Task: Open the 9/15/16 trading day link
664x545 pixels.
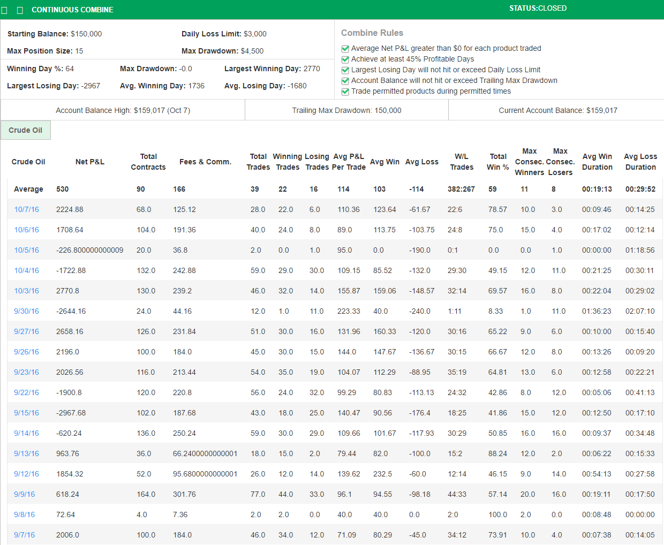Action: pos(26,413)
